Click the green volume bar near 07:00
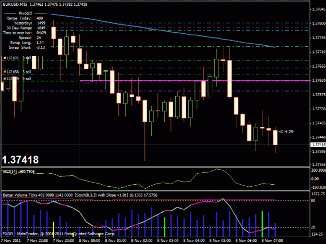Screen dimensions: 326x244 click(262, 224)
